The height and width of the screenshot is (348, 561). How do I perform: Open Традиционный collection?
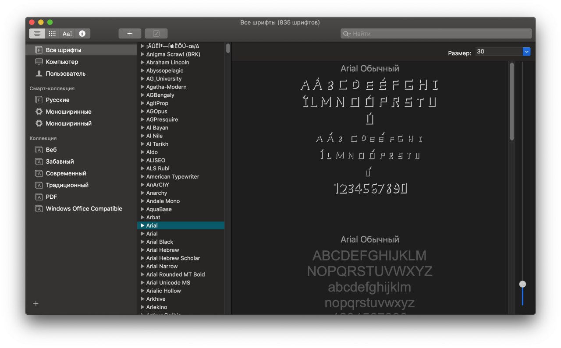coord(81,185)
